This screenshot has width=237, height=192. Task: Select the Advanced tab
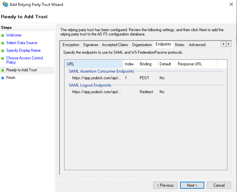click(x=197, y=45)
